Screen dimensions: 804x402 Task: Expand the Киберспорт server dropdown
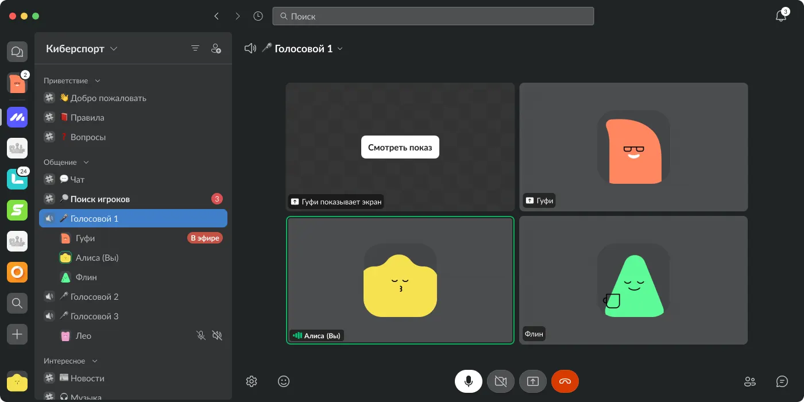114,49
